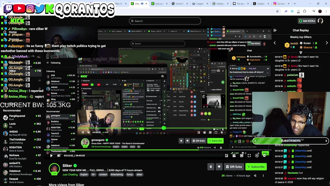Open the browser media controls icon
Screen dimensions: 330x186
[313, 11]
